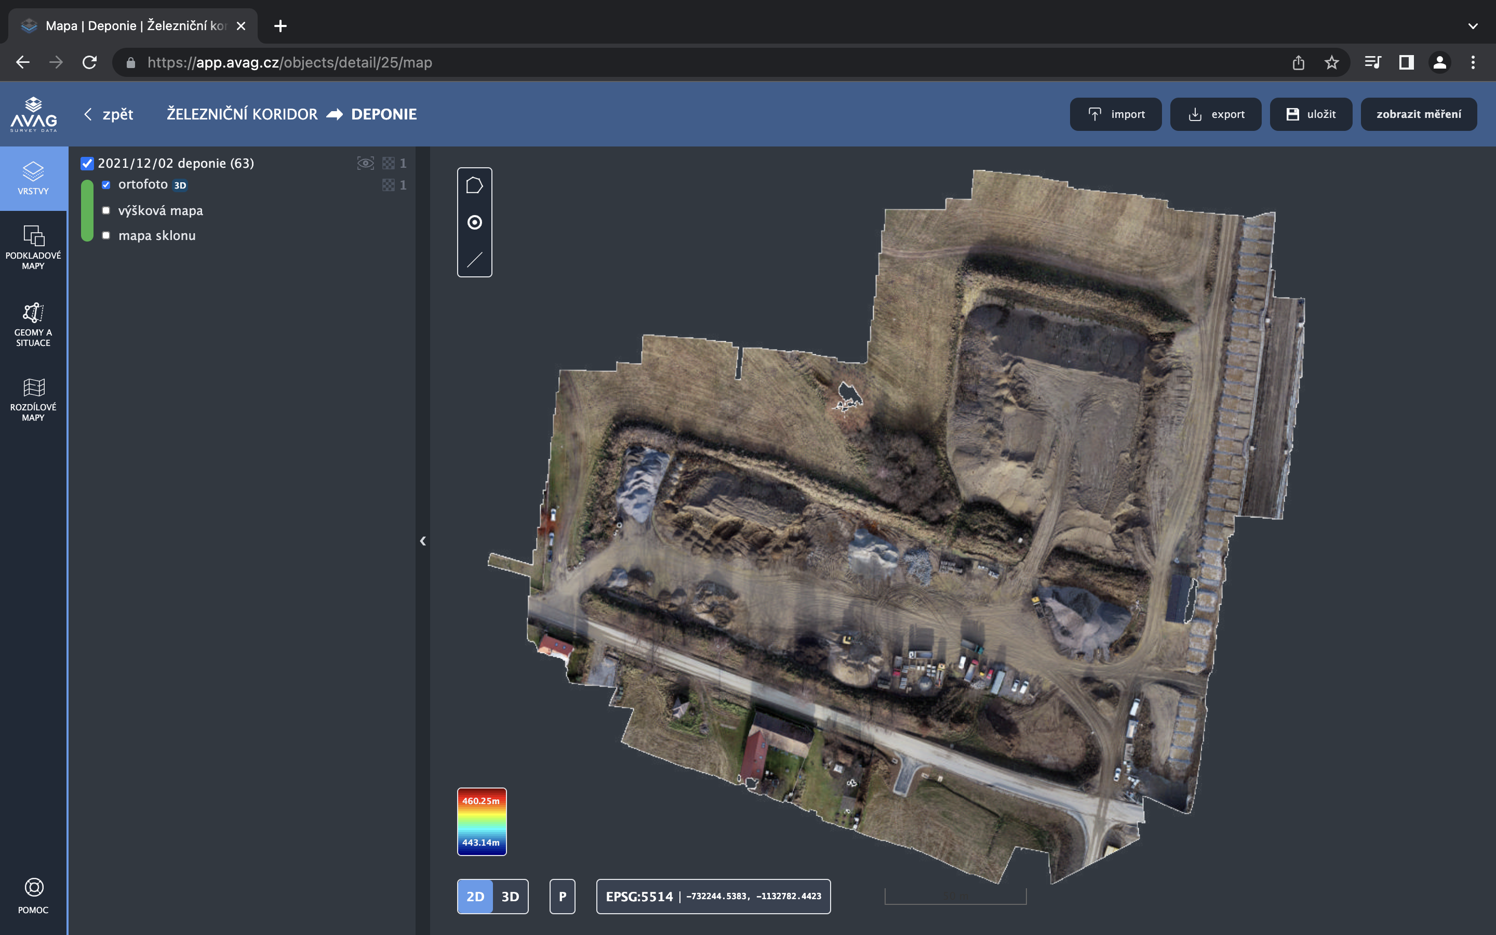Image resolution: width=1496 pixels, height=935 pixels.
Task: Enable the výšková mapa layer
Action: pos(106,211)
